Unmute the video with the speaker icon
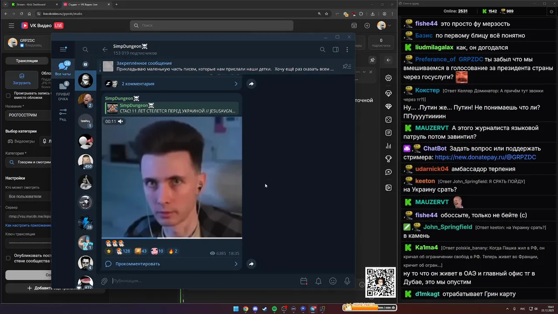 pos(121,121)
